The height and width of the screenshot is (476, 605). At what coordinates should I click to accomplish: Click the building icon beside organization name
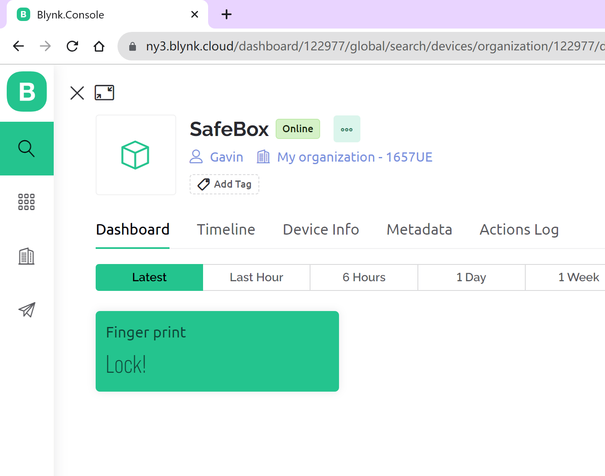tap(263, 157)
